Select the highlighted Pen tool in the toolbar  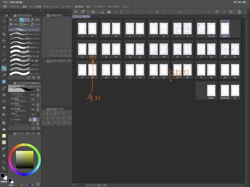point(4,68)
